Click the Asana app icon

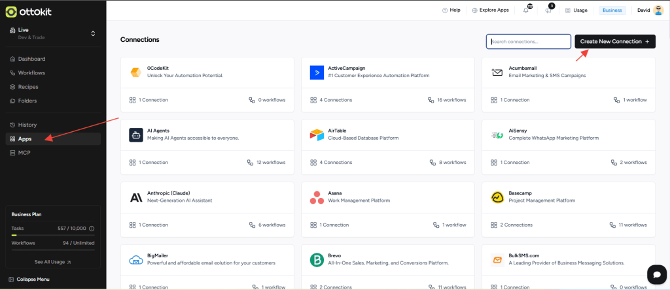[x=317, y=197]
